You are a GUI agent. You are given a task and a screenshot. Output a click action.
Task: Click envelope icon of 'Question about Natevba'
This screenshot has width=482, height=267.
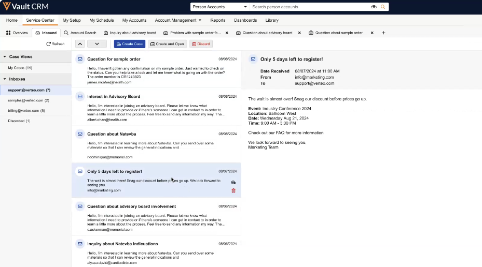click(80, 133)
